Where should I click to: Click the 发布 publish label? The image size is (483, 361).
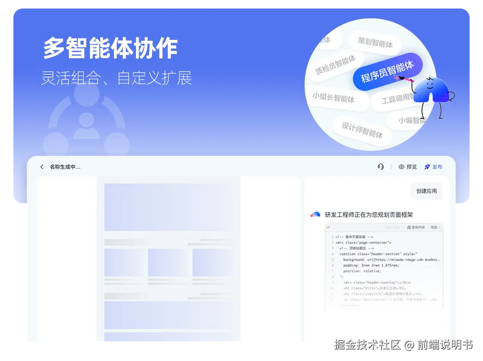pyautogui.click(x=437, y=167)
